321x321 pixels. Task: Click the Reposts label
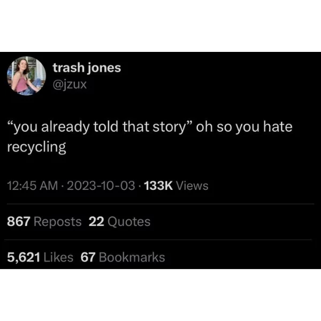tap(58, 222)
